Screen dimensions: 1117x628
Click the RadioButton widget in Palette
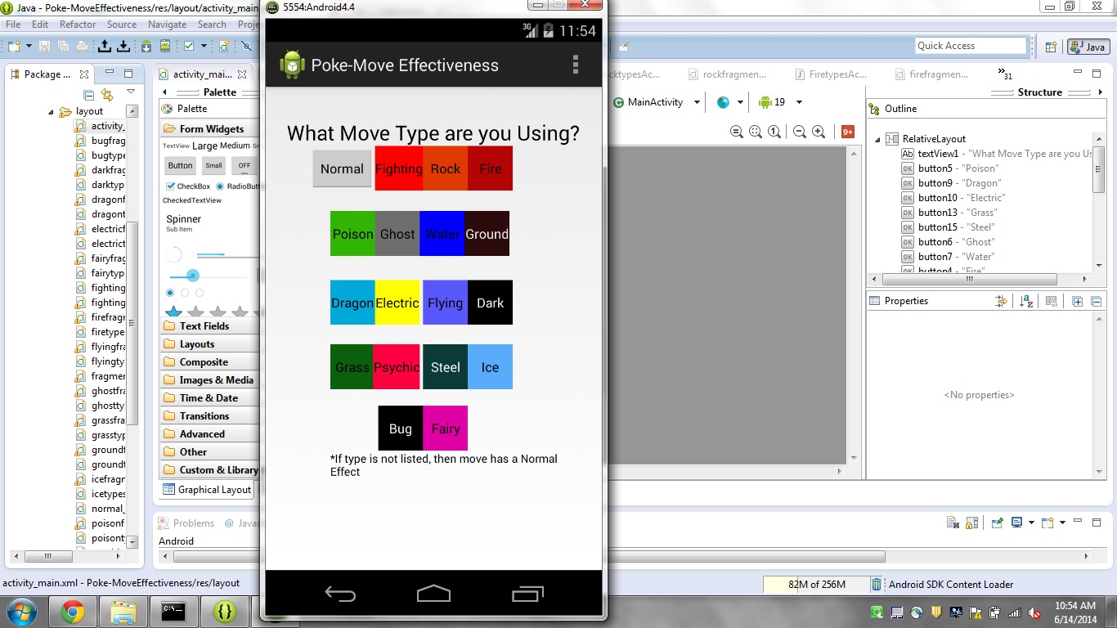pyautogui.click(x=236, y=186)
